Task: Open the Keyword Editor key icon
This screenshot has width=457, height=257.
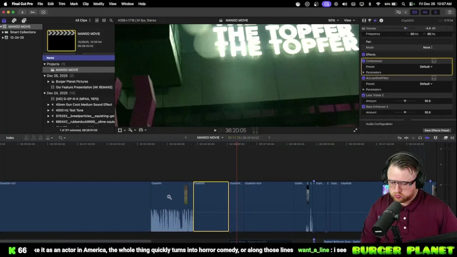Action: tap(32, 12)
